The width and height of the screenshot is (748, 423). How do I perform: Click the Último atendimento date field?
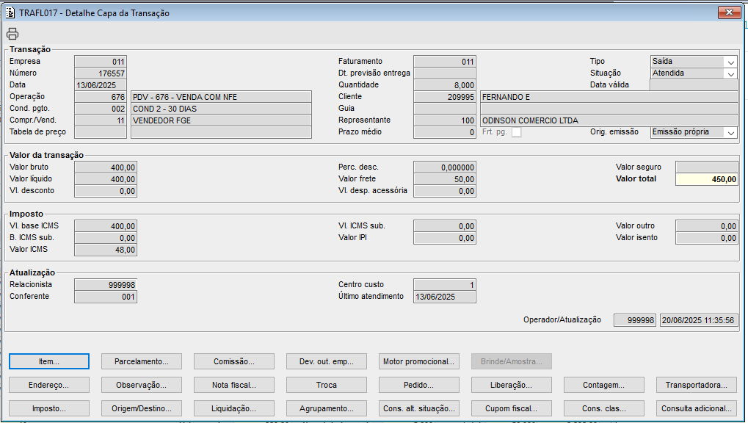tap(445, 297)
